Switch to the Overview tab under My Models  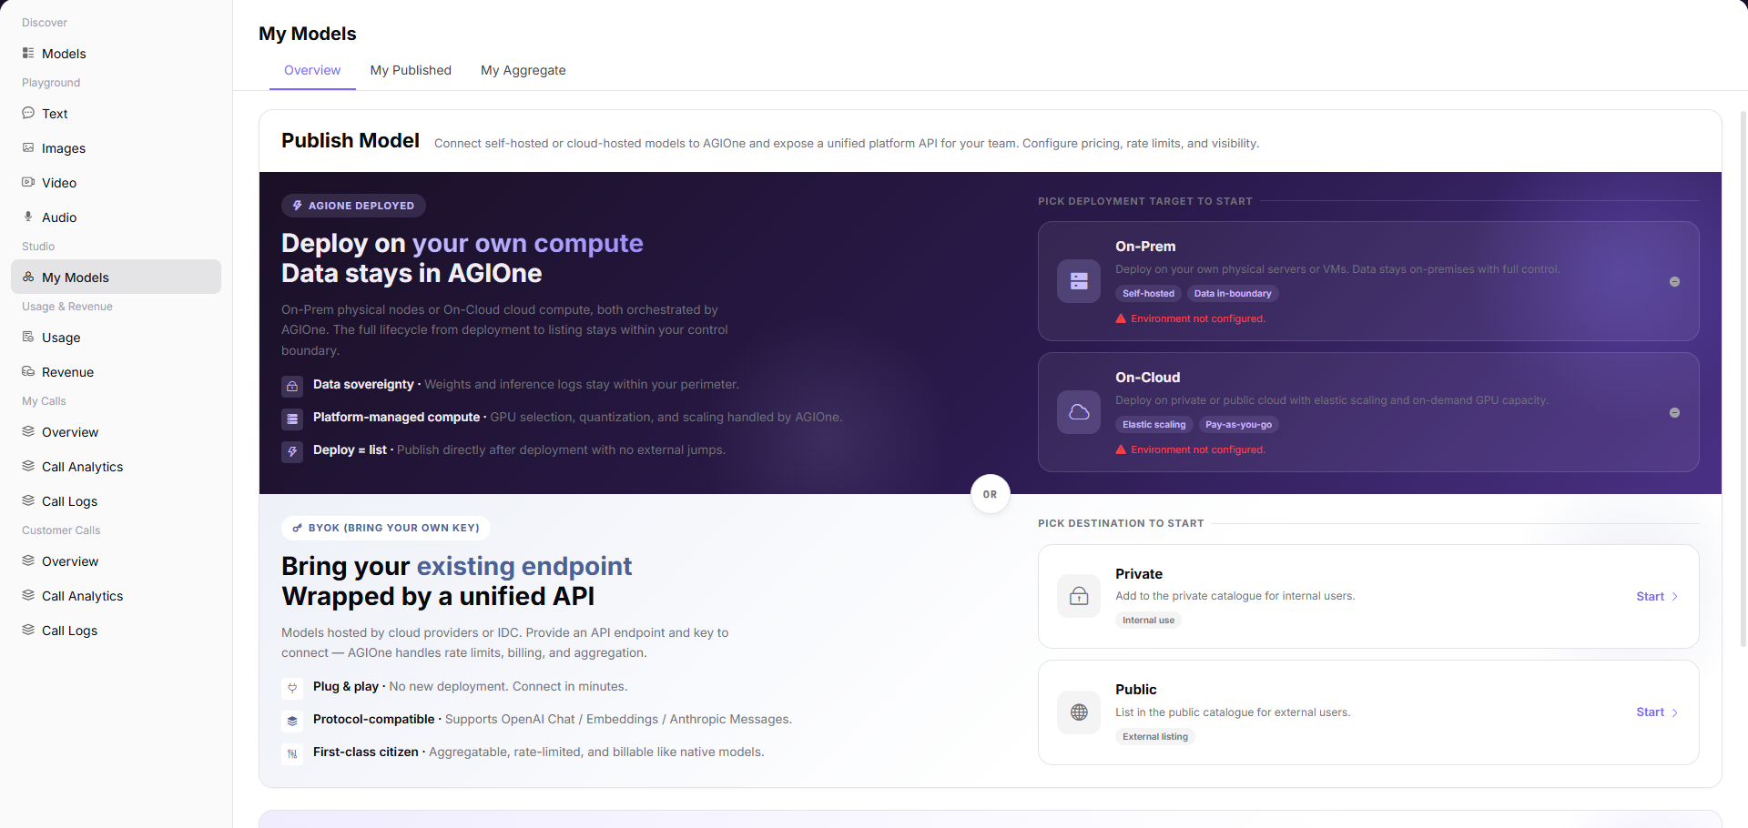pos(312,70)
